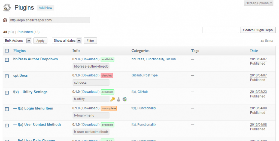Click the plugin repo search input field
The image size is (279, 141).
(220, 30)
